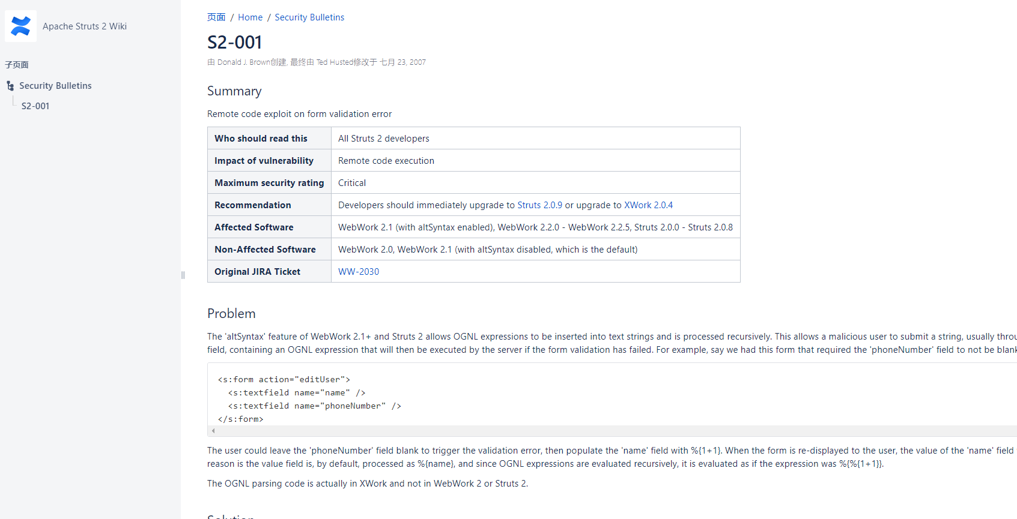Click the sidebar resize handle
This screenshot has height=519, width=1017.
point(183,275)
